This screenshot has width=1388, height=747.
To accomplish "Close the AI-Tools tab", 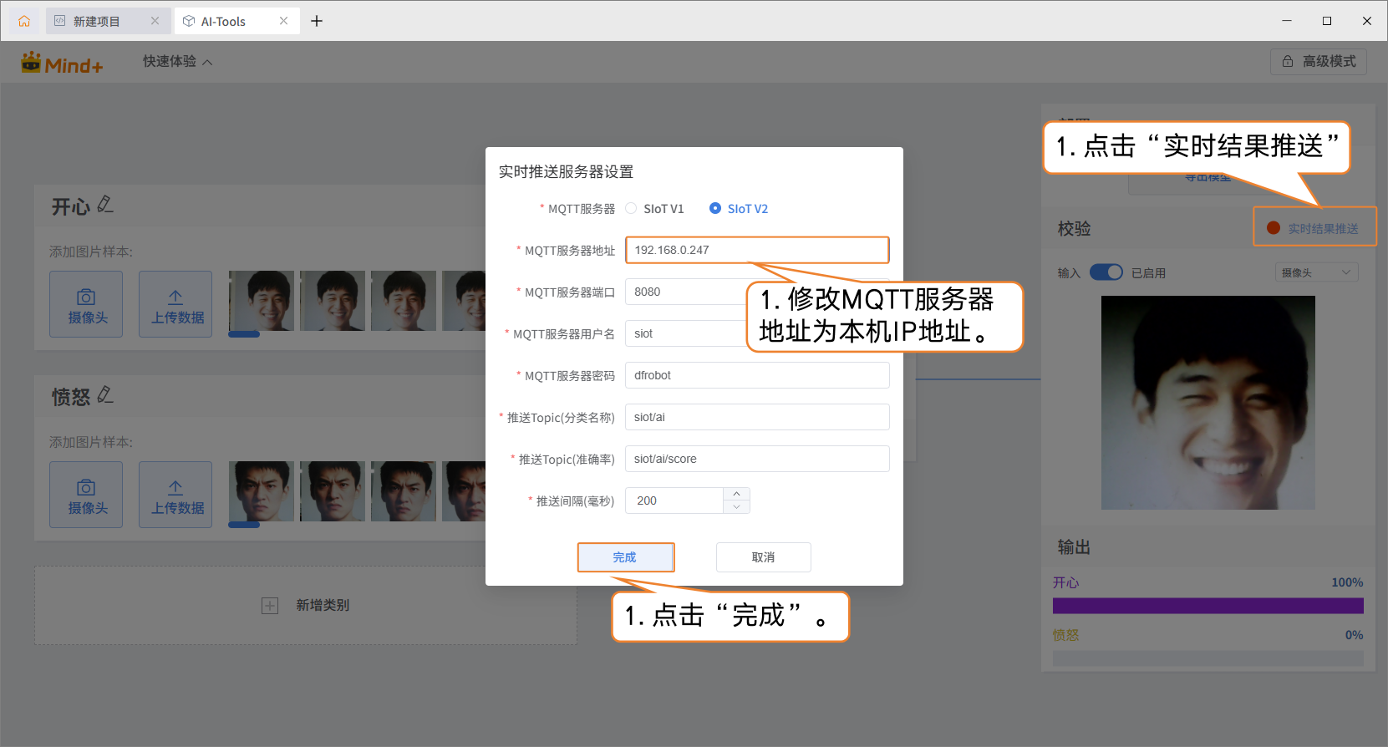I will (x=284, y=21).
